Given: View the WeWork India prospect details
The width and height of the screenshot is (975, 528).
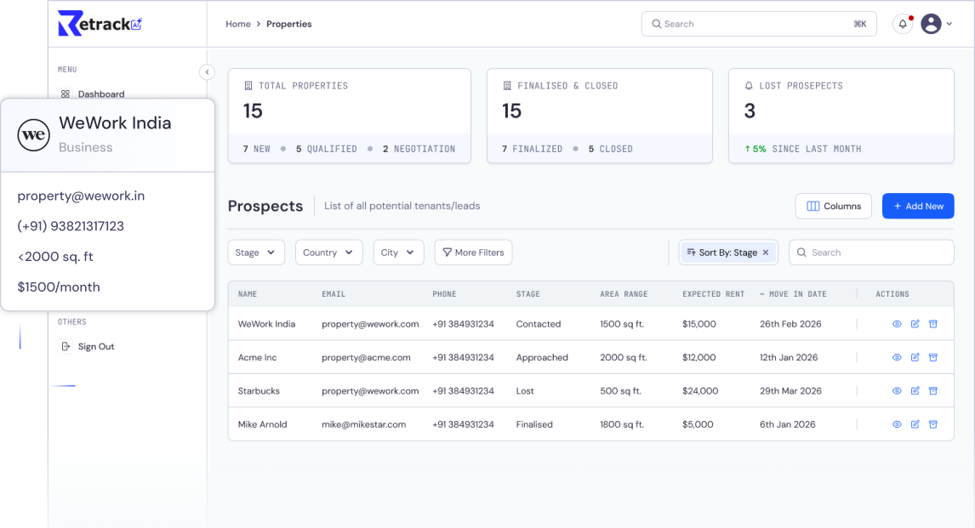Looking at the screenshot, I should pos(897,324).
